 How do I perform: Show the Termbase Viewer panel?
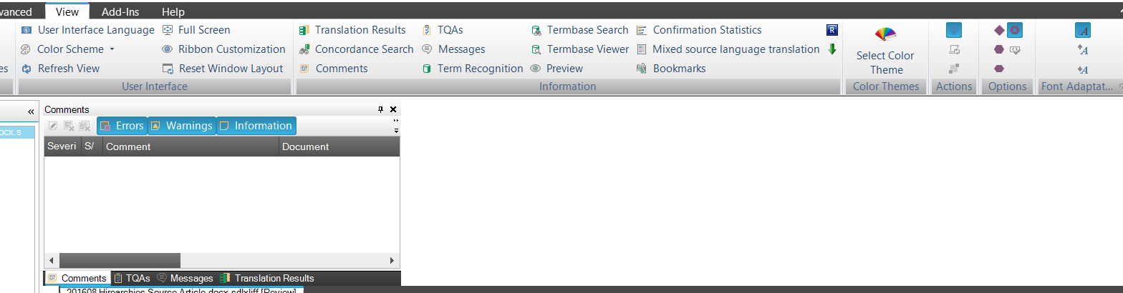[579, 49]
